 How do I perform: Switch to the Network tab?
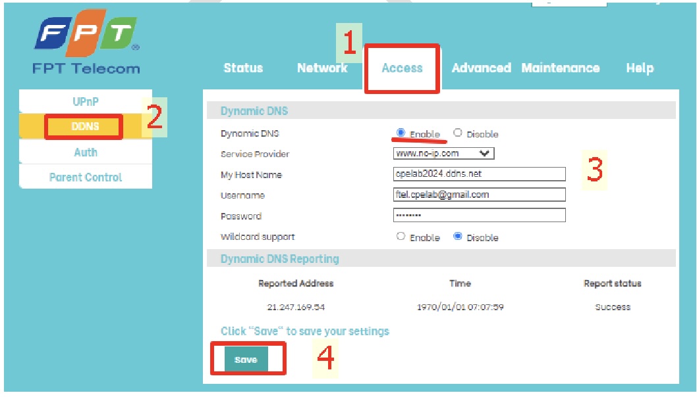(x=322, y=68)
